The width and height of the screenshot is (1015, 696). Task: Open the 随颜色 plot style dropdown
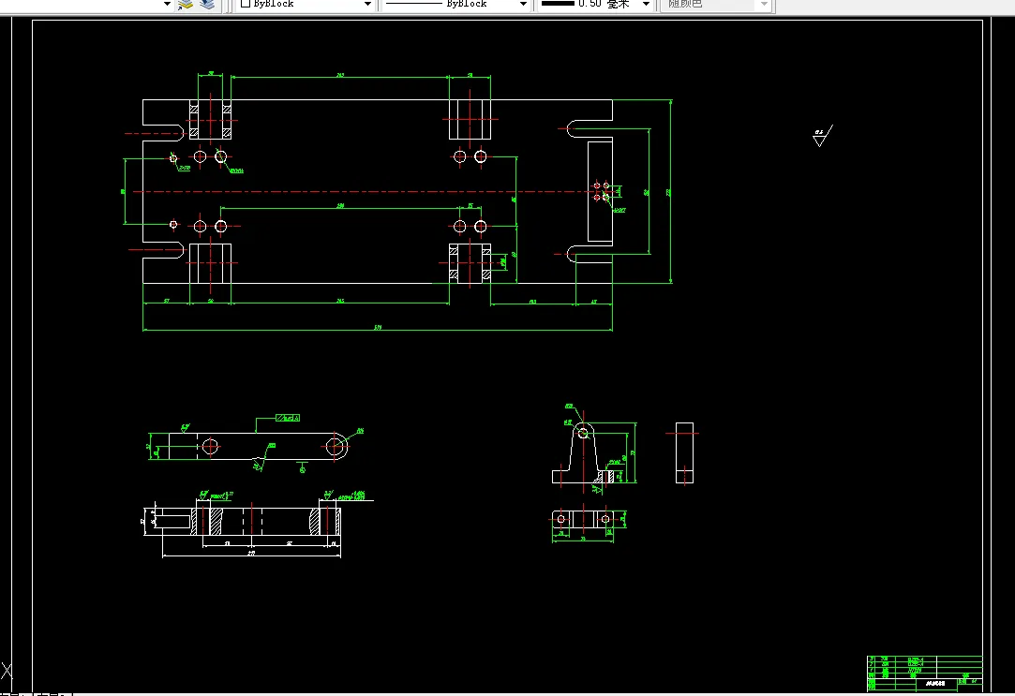(x=715, y=4)
